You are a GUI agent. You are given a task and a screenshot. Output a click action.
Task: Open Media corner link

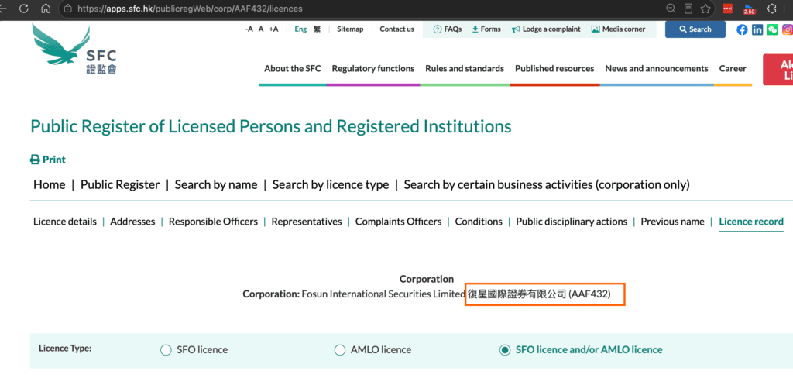(x=618, y=29)
